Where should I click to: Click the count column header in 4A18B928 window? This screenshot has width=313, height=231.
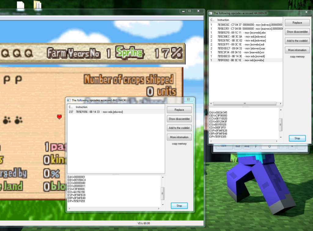point(212,20)
